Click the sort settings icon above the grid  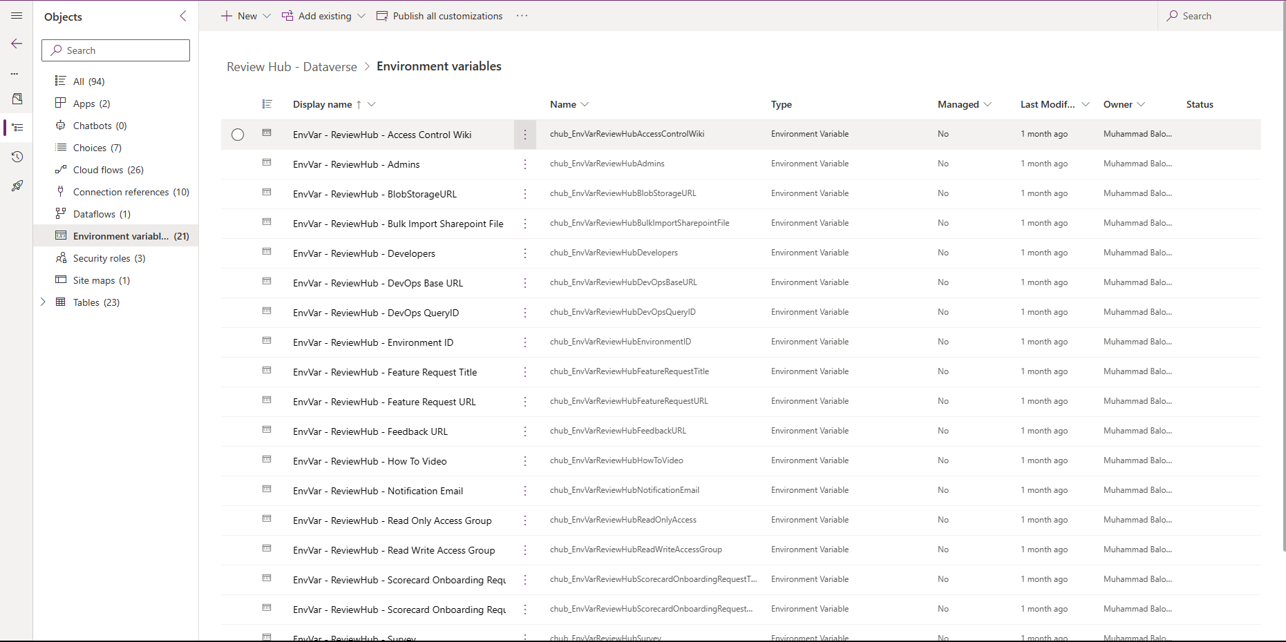(x=267, y=104)
